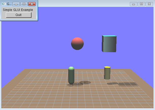Click the red sphere in the scene
The height and width of the screenshot is (110, 155).
pos(77,44)
